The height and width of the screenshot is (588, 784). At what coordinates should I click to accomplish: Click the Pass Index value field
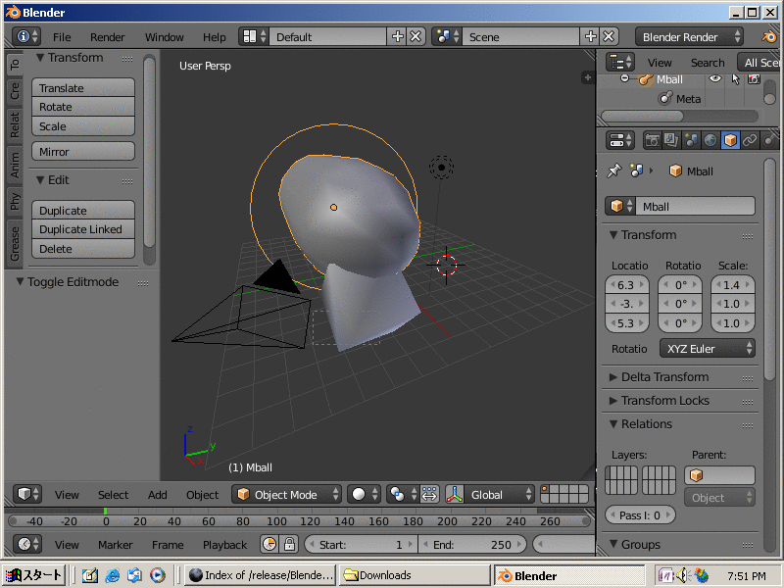(x=640, y=515)
